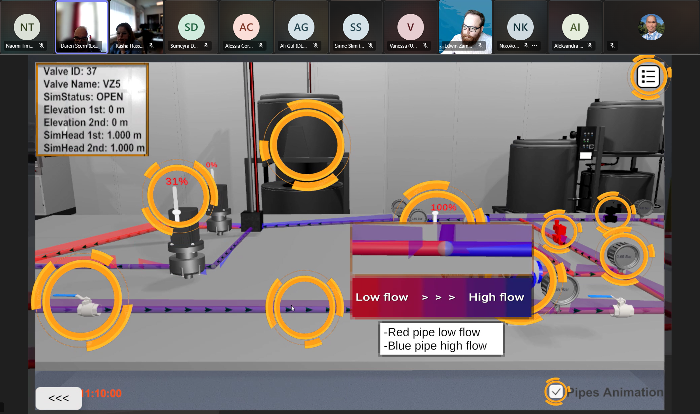
Task: Select the black valve hotspot at right
Action: click(x=612, y=213)
